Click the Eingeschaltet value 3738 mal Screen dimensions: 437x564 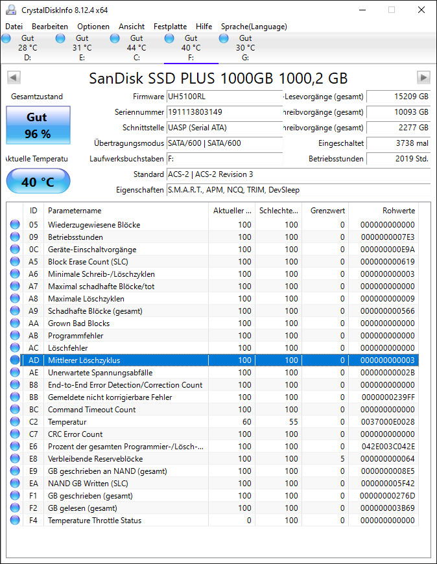click(399, 143)
